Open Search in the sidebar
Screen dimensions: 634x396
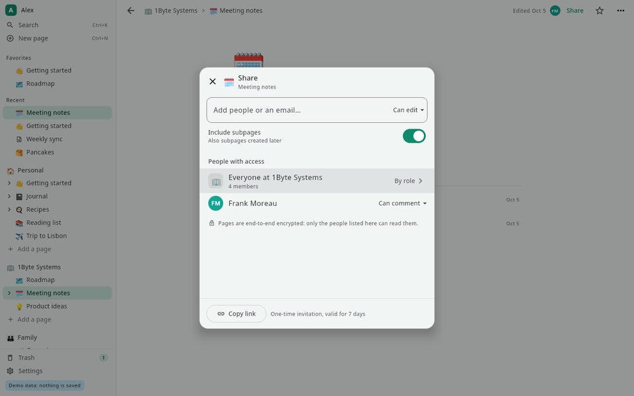(x=57, y=25)
